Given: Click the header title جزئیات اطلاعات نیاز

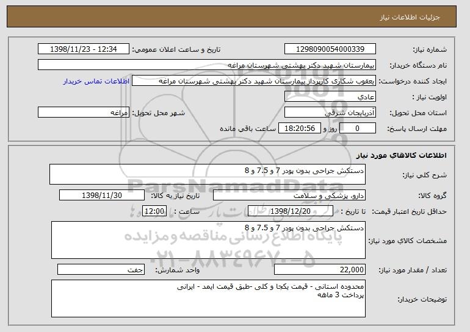Looking at the screenshot, I should (x=410, y=17).
